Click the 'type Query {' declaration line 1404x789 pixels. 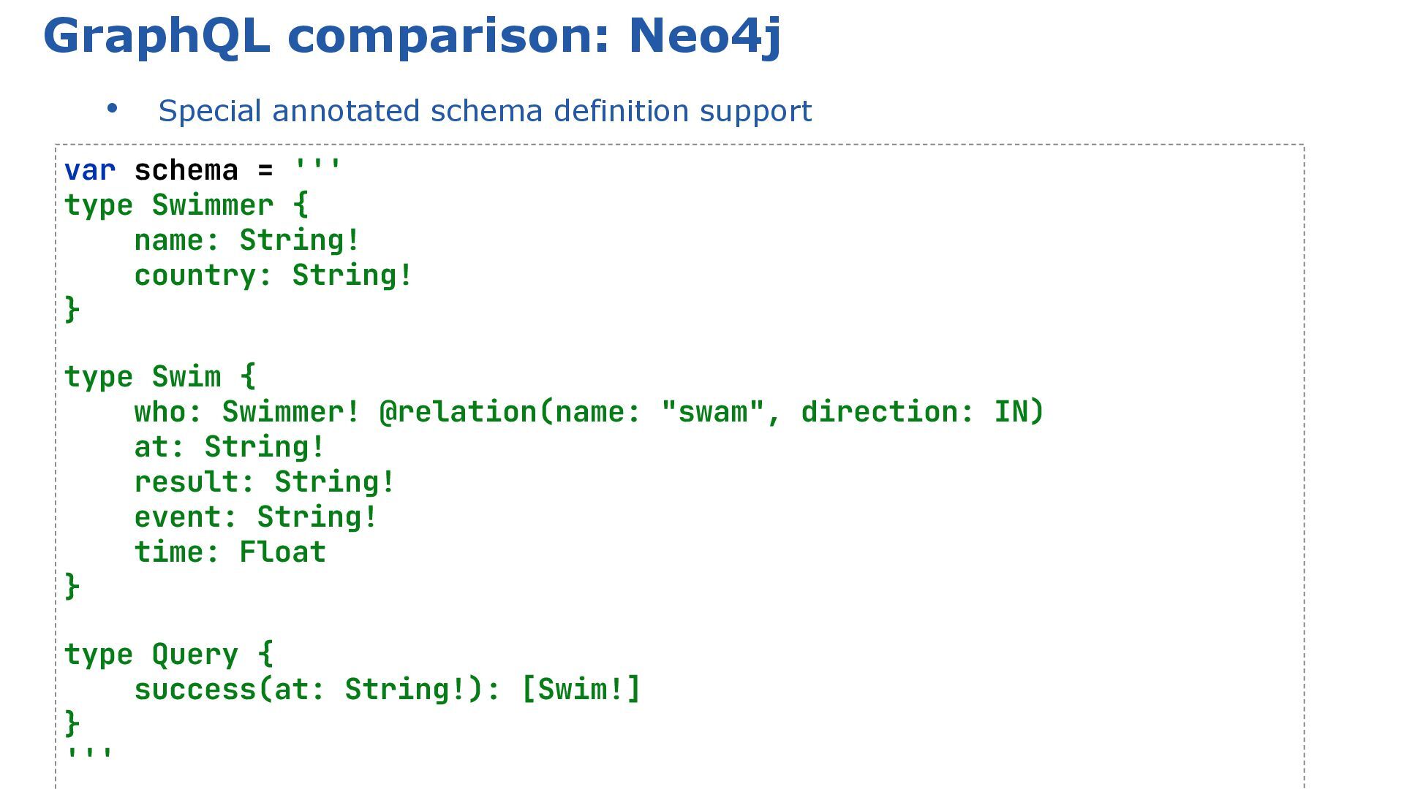(169, 655)
